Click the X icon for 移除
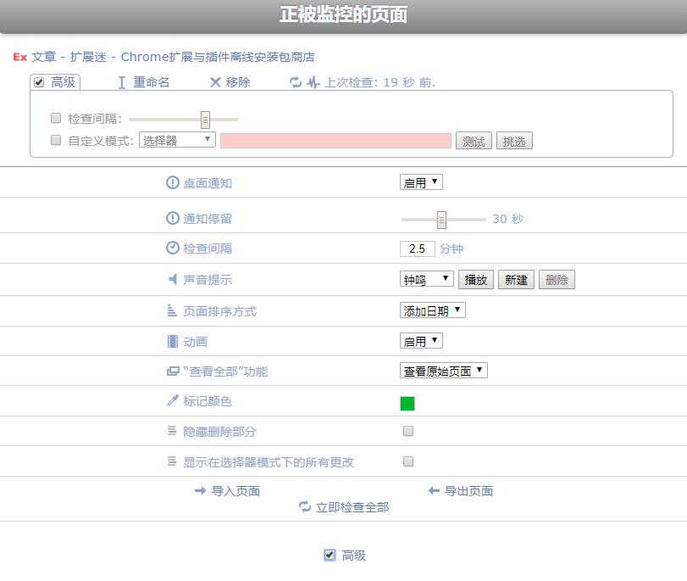 coord(215,82)
